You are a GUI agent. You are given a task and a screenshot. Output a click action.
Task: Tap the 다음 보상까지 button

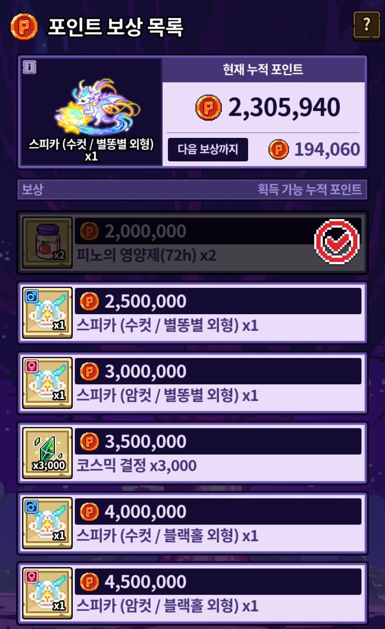click(x=208, y=149)
